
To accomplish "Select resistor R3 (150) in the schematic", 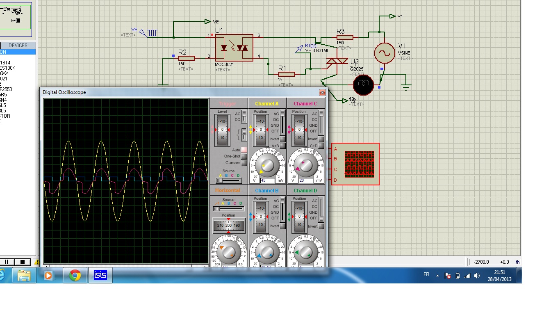I will tap(345, 37).
